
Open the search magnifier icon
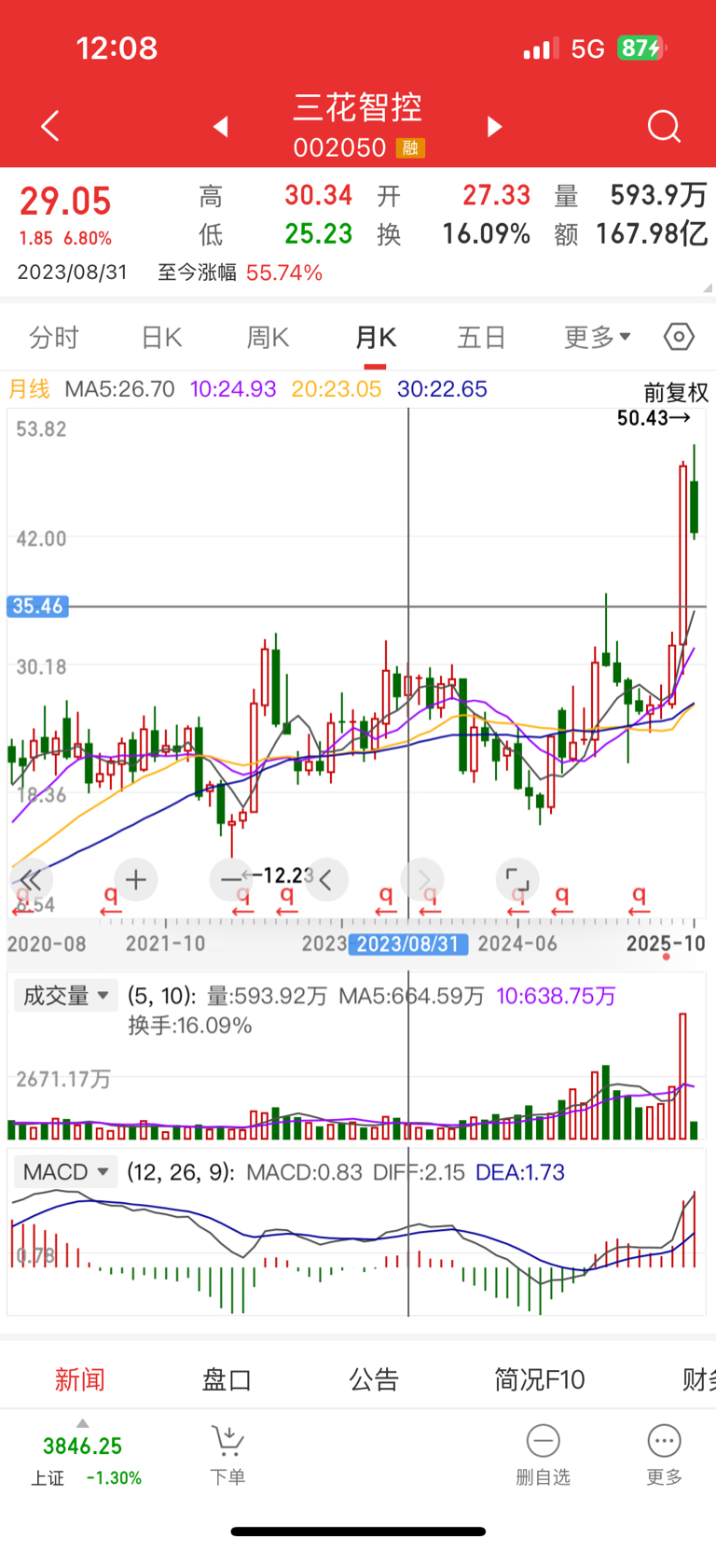tap(664, 126)
